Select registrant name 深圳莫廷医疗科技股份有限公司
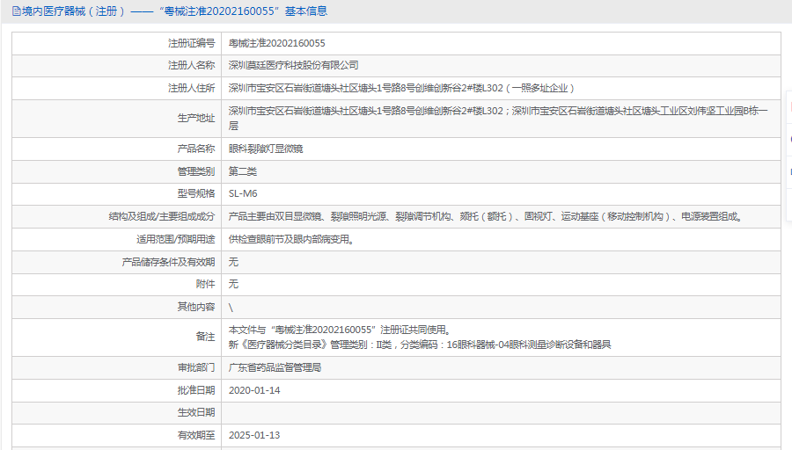The height and width of the screenshot is (450, 792). (x=293, y=66)
